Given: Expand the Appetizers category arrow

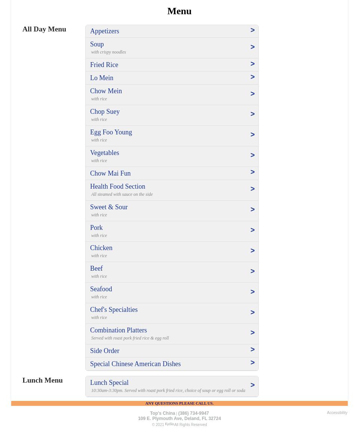Looking at the screenshot, I should click(x=252, y=30).
